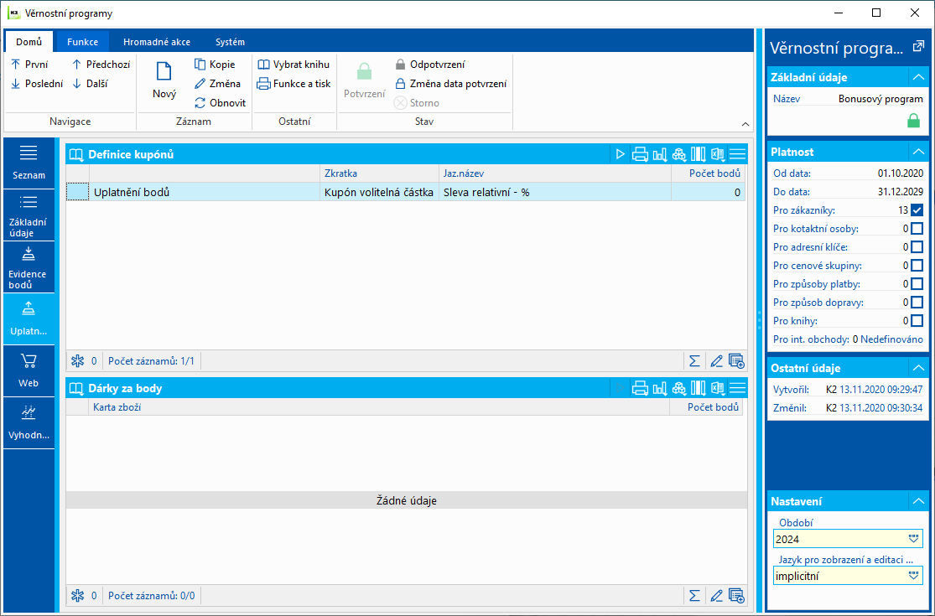The width and height of the screenshot is (935, 616).
Task: Click Karta zboží column header
Action: (379, 407)
